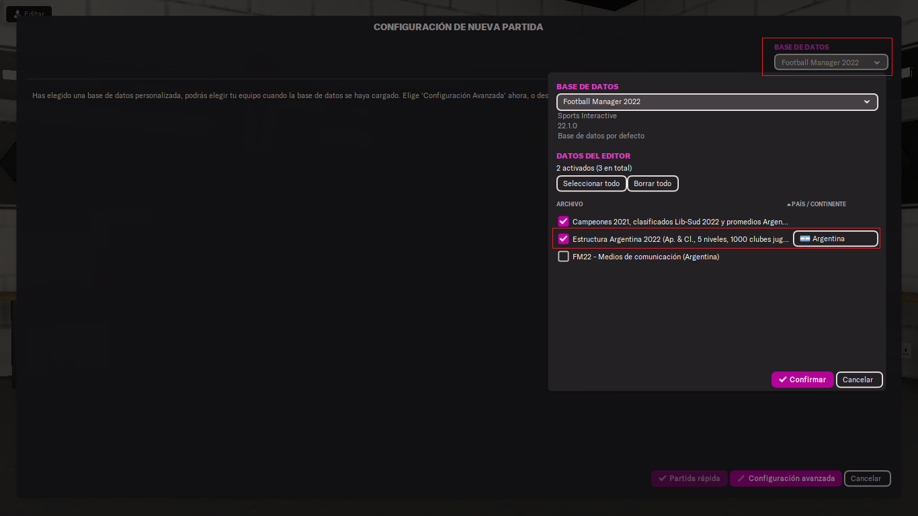The image size is (918, 516).
Task: Click the pencil icon on Configuración avanzada
Action: point(741,478)
